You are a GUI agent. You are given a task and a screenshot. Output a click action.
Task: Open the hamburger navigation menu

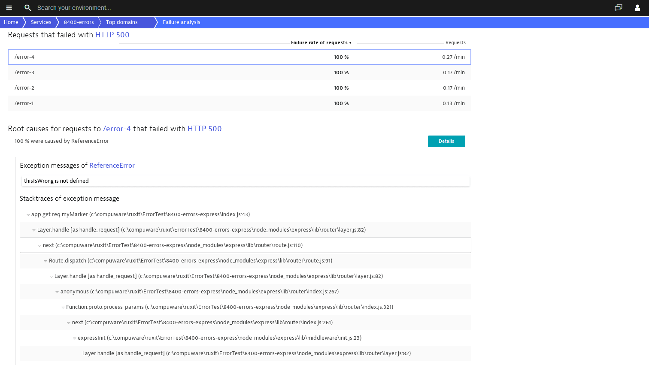click(9, 8)
